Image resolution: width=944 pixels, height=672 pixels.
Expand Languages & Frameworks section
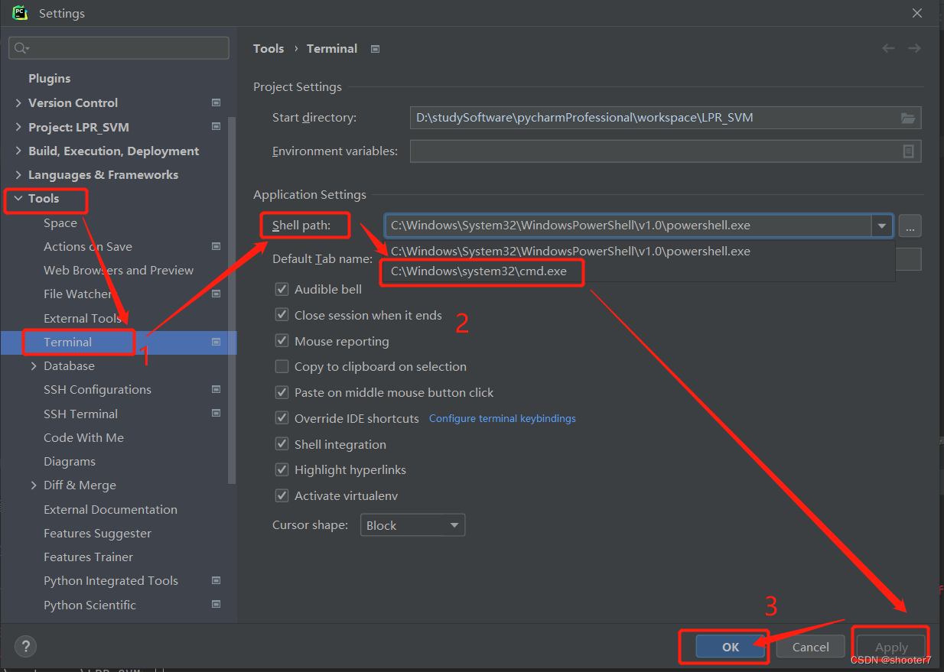[18, 174]
